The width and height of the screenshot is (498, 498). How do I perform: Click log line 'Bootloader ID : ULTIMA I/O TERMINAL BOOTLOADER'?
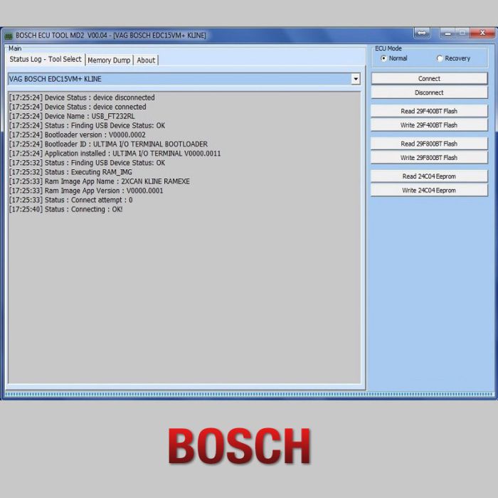click(x=108, y=144)
